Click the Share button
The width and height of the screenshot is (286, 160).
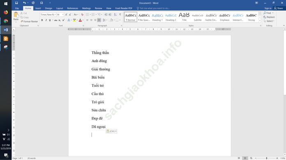279,8
